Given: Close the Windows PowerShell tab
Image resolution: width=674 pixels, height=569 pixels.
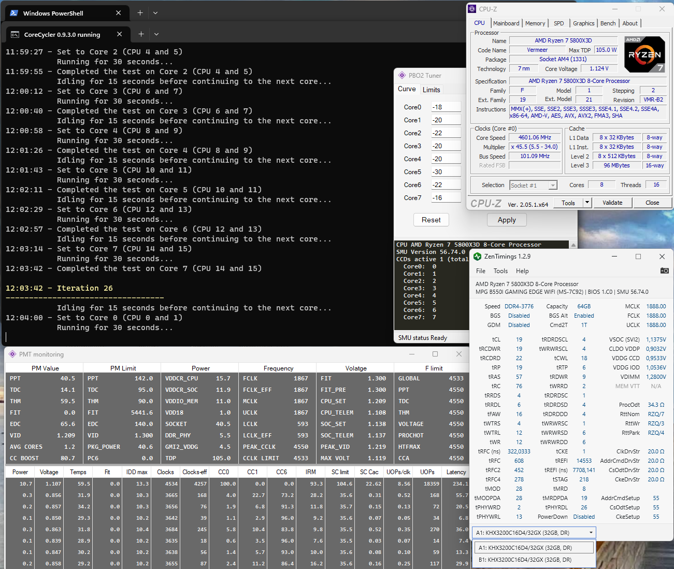Looking at the screenshot, I should tap(119, 13).
